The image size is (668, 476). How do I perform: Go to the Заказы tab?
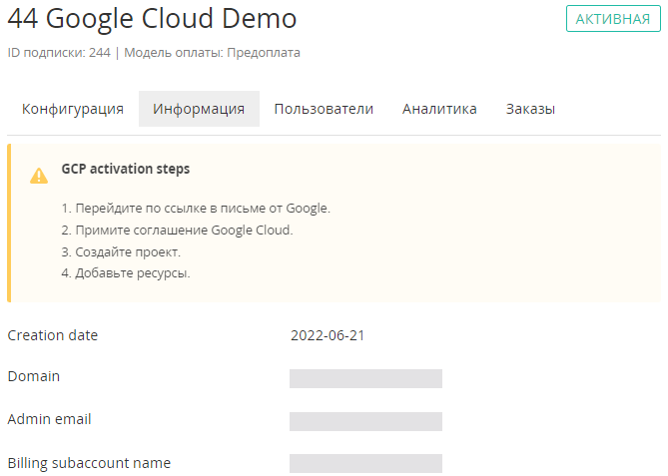(530, 109)
